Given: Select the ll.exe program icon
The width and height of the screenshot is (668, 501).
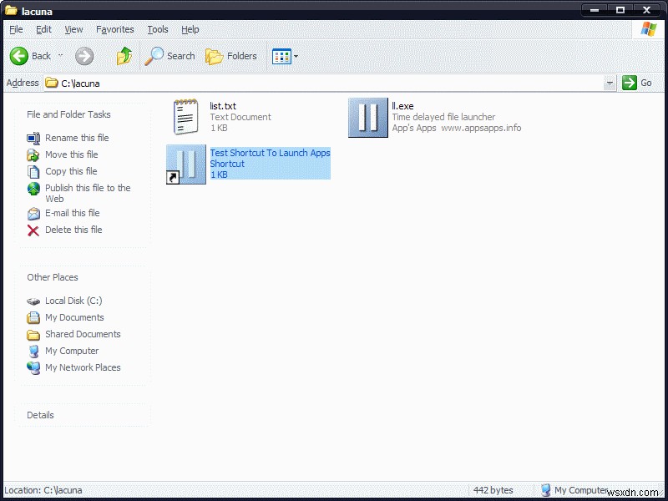Looking at the screenshot, I should (x=368, y=118).
